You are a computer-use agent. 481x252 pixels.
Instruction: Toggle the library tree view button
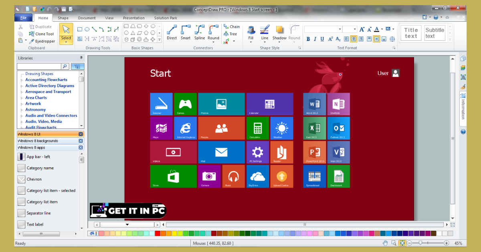pos(78,66)
